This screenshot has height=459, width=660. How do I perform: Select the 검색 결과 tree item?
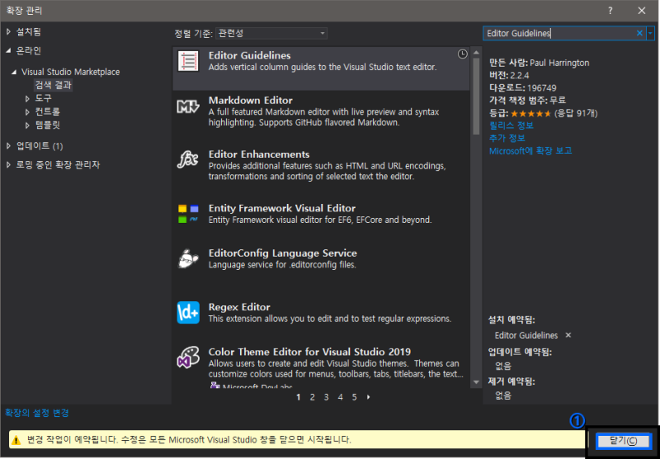pos(53,85)
